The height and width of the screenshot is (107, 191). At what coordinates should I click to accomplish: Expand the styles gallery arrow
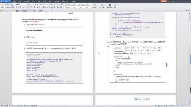pyautogui.click(x=91, y=7)
